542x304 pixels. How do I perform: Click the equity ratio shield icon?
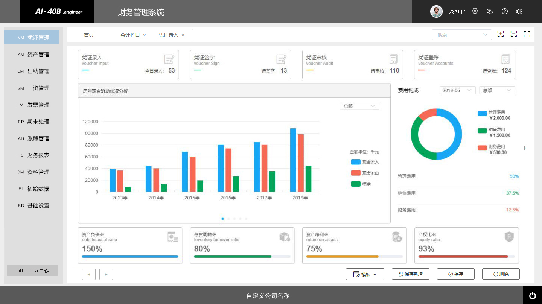coord(509,237)
